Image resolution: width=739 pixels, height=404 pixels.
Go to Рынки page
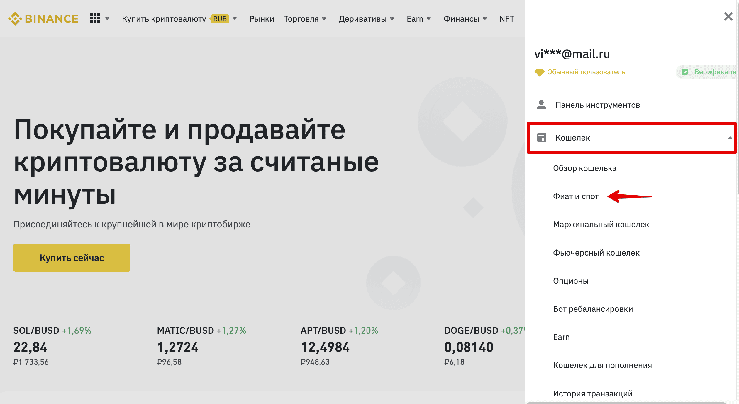262,19
